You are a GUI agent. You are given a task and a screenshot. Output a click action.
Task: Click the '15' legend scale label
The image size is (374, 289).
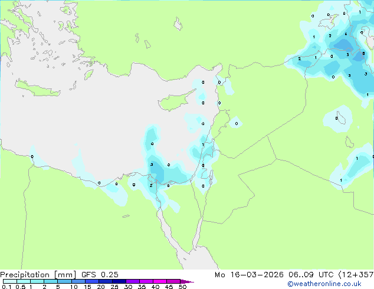click(x=87, y=287)
